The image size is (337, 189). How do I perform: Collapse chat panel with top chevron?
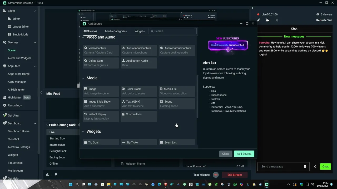pyautogui.click(x=252, y=8)
